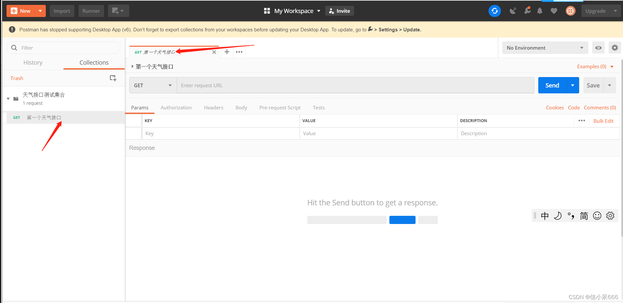Viewport: 623px width, 303px height.
Task: Open the Upgrade dropdown arrow
Action: pyautogui.click(x=615, y=11)
